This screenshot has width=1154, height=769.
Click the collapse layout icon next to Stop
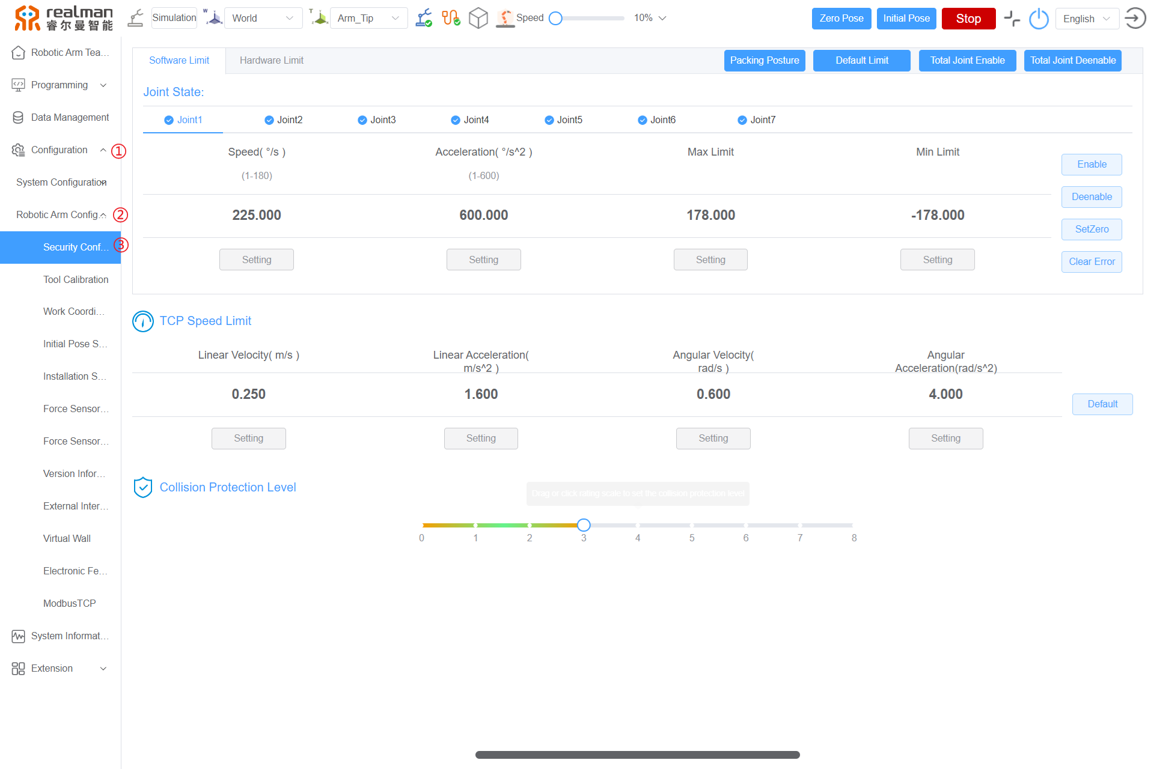tap(1012, 19)
